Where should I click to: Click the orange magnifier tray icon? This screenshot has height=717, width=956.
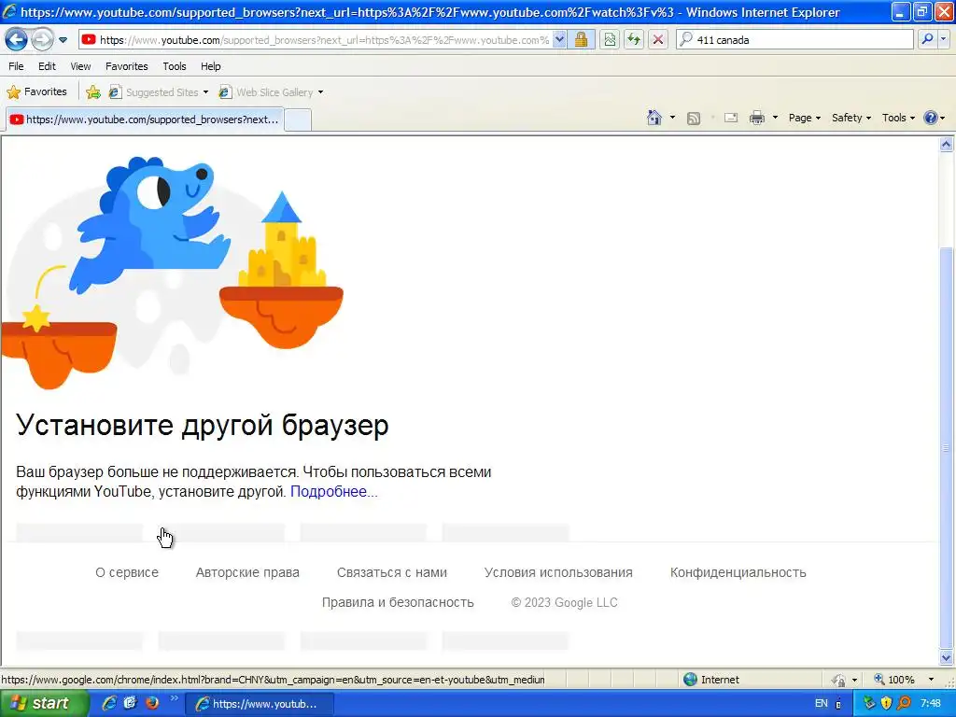pyautogui.click(x=904, y=703)
